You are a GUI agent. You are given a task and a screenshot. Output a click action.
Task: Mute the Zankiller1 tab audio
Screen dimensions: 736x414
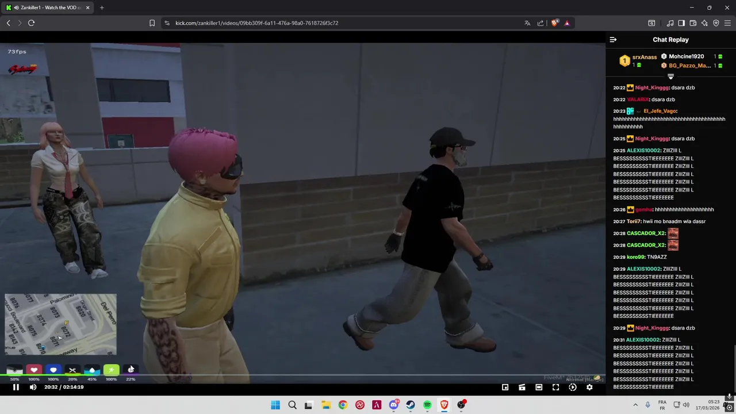(16, 7)
